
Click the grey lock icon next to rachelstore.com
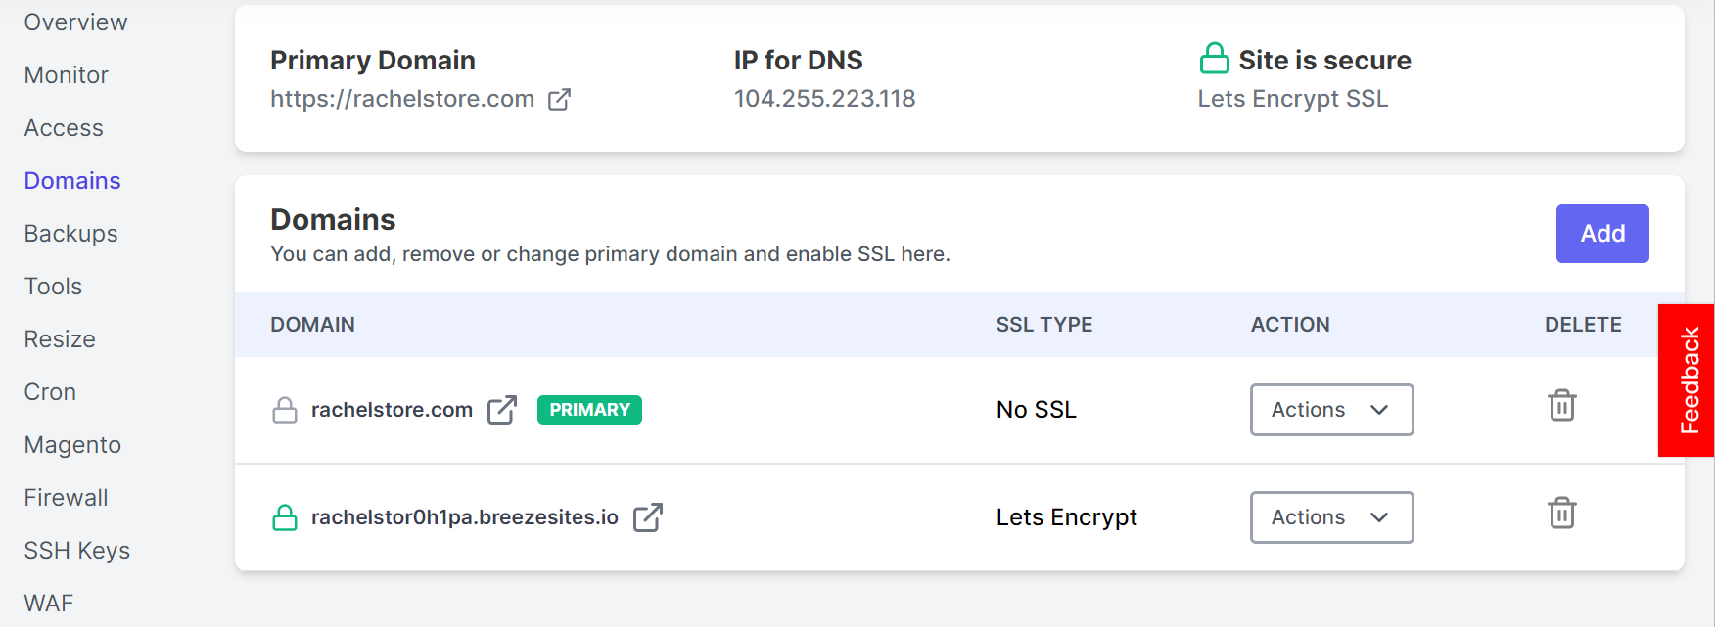pyautogui.click(x=285, y=410)
